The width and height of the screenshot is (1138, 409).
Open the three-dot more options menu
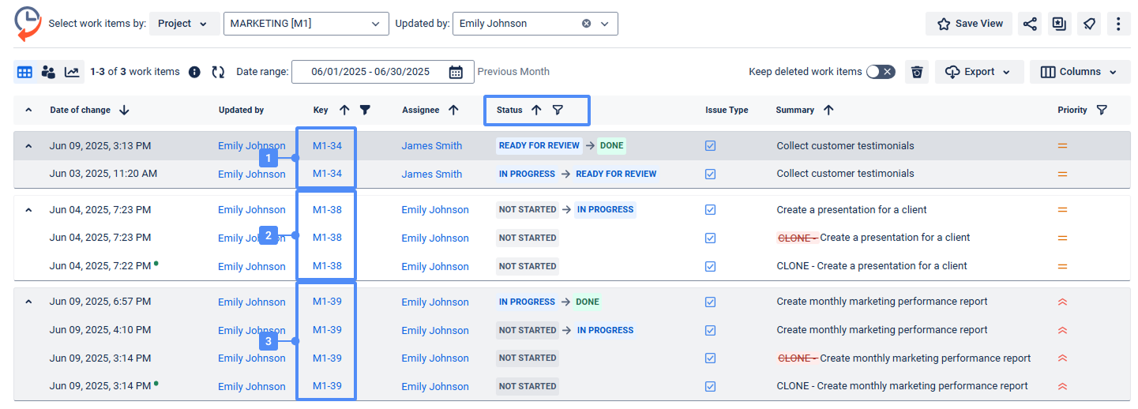pos(1118,24)
